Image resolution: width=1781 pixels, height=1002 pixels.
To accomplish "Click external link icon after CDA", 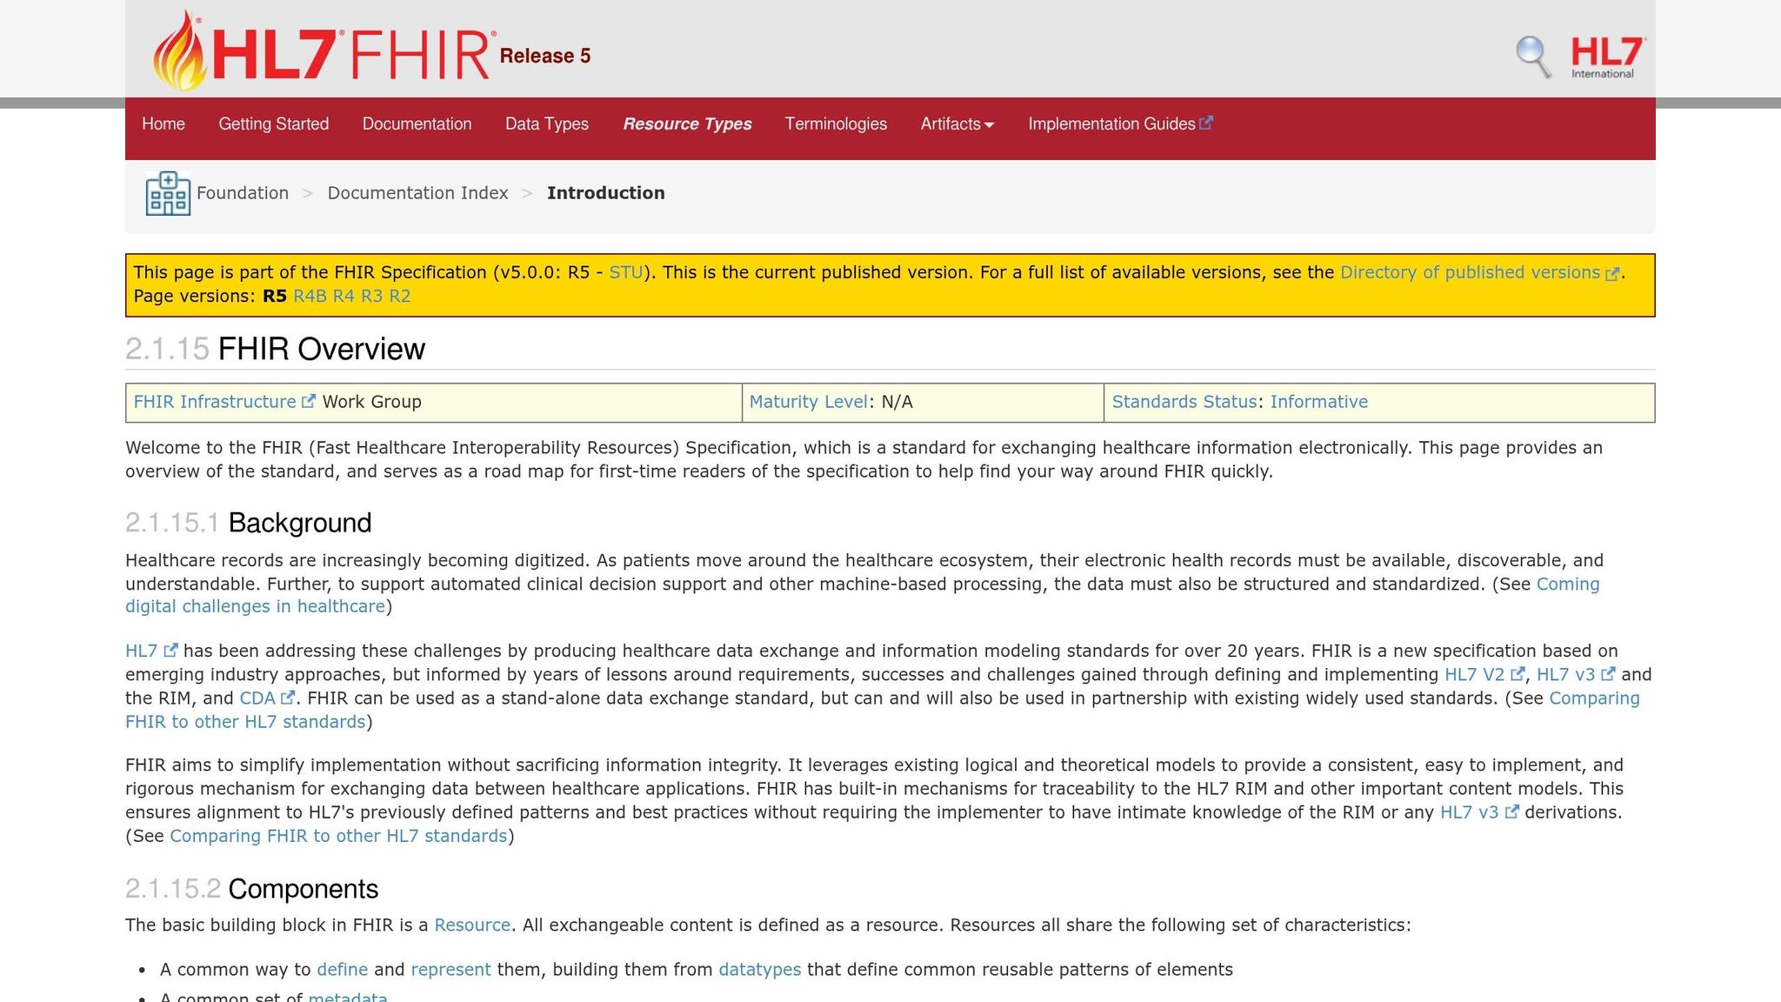I will point(288,698).
